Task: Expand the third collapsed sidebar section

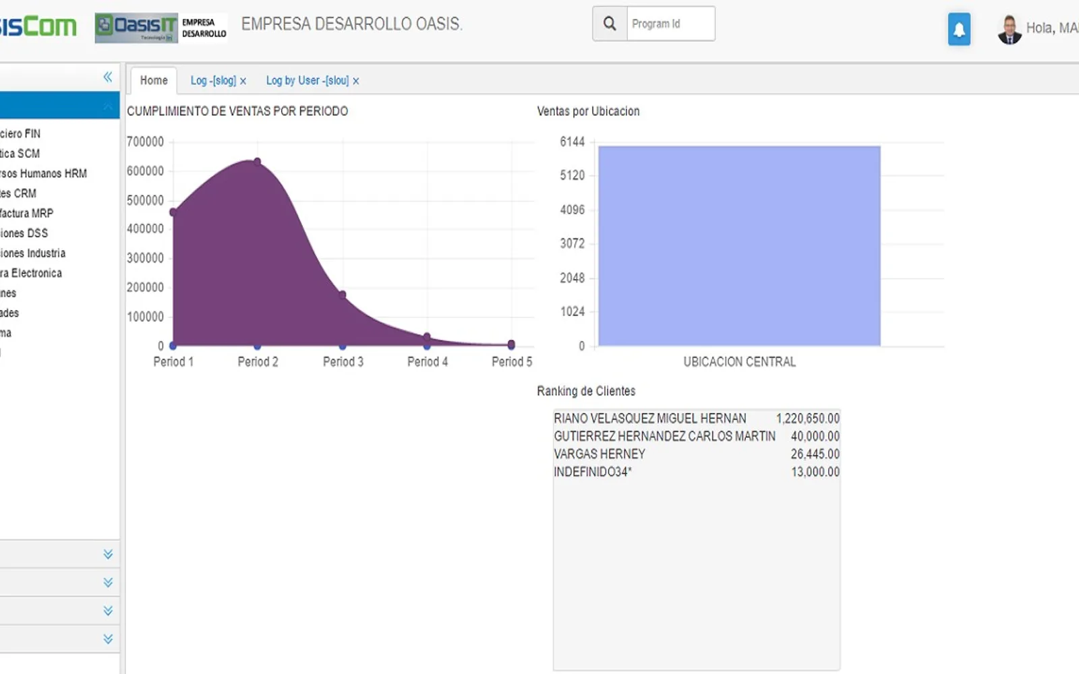Action: click(x=108, y=611)
